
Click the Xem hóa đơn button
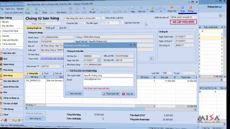click(74, 94)
